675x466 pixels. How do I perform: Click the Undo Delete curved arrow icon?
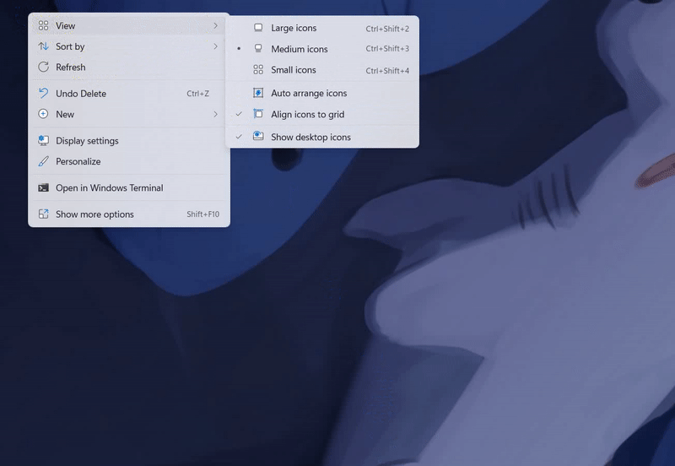44,94
